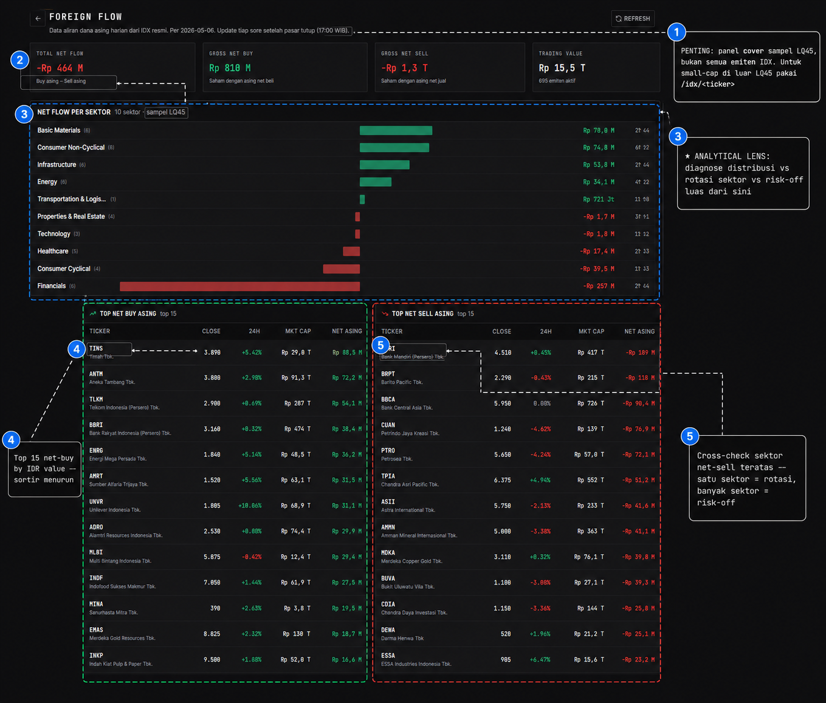Open ASII Astra International ticker row
This screenshot has height=703, width=826.
point(517,506)
